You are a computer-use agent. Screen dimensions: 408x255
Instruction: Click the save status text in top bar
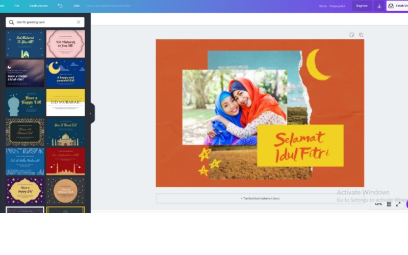(x=109, y=6)
